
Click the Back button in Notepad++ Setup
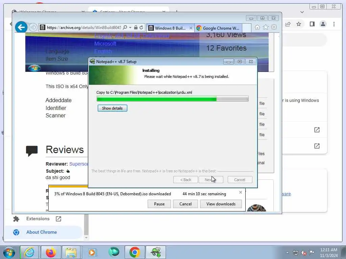[x=186, y=180]
